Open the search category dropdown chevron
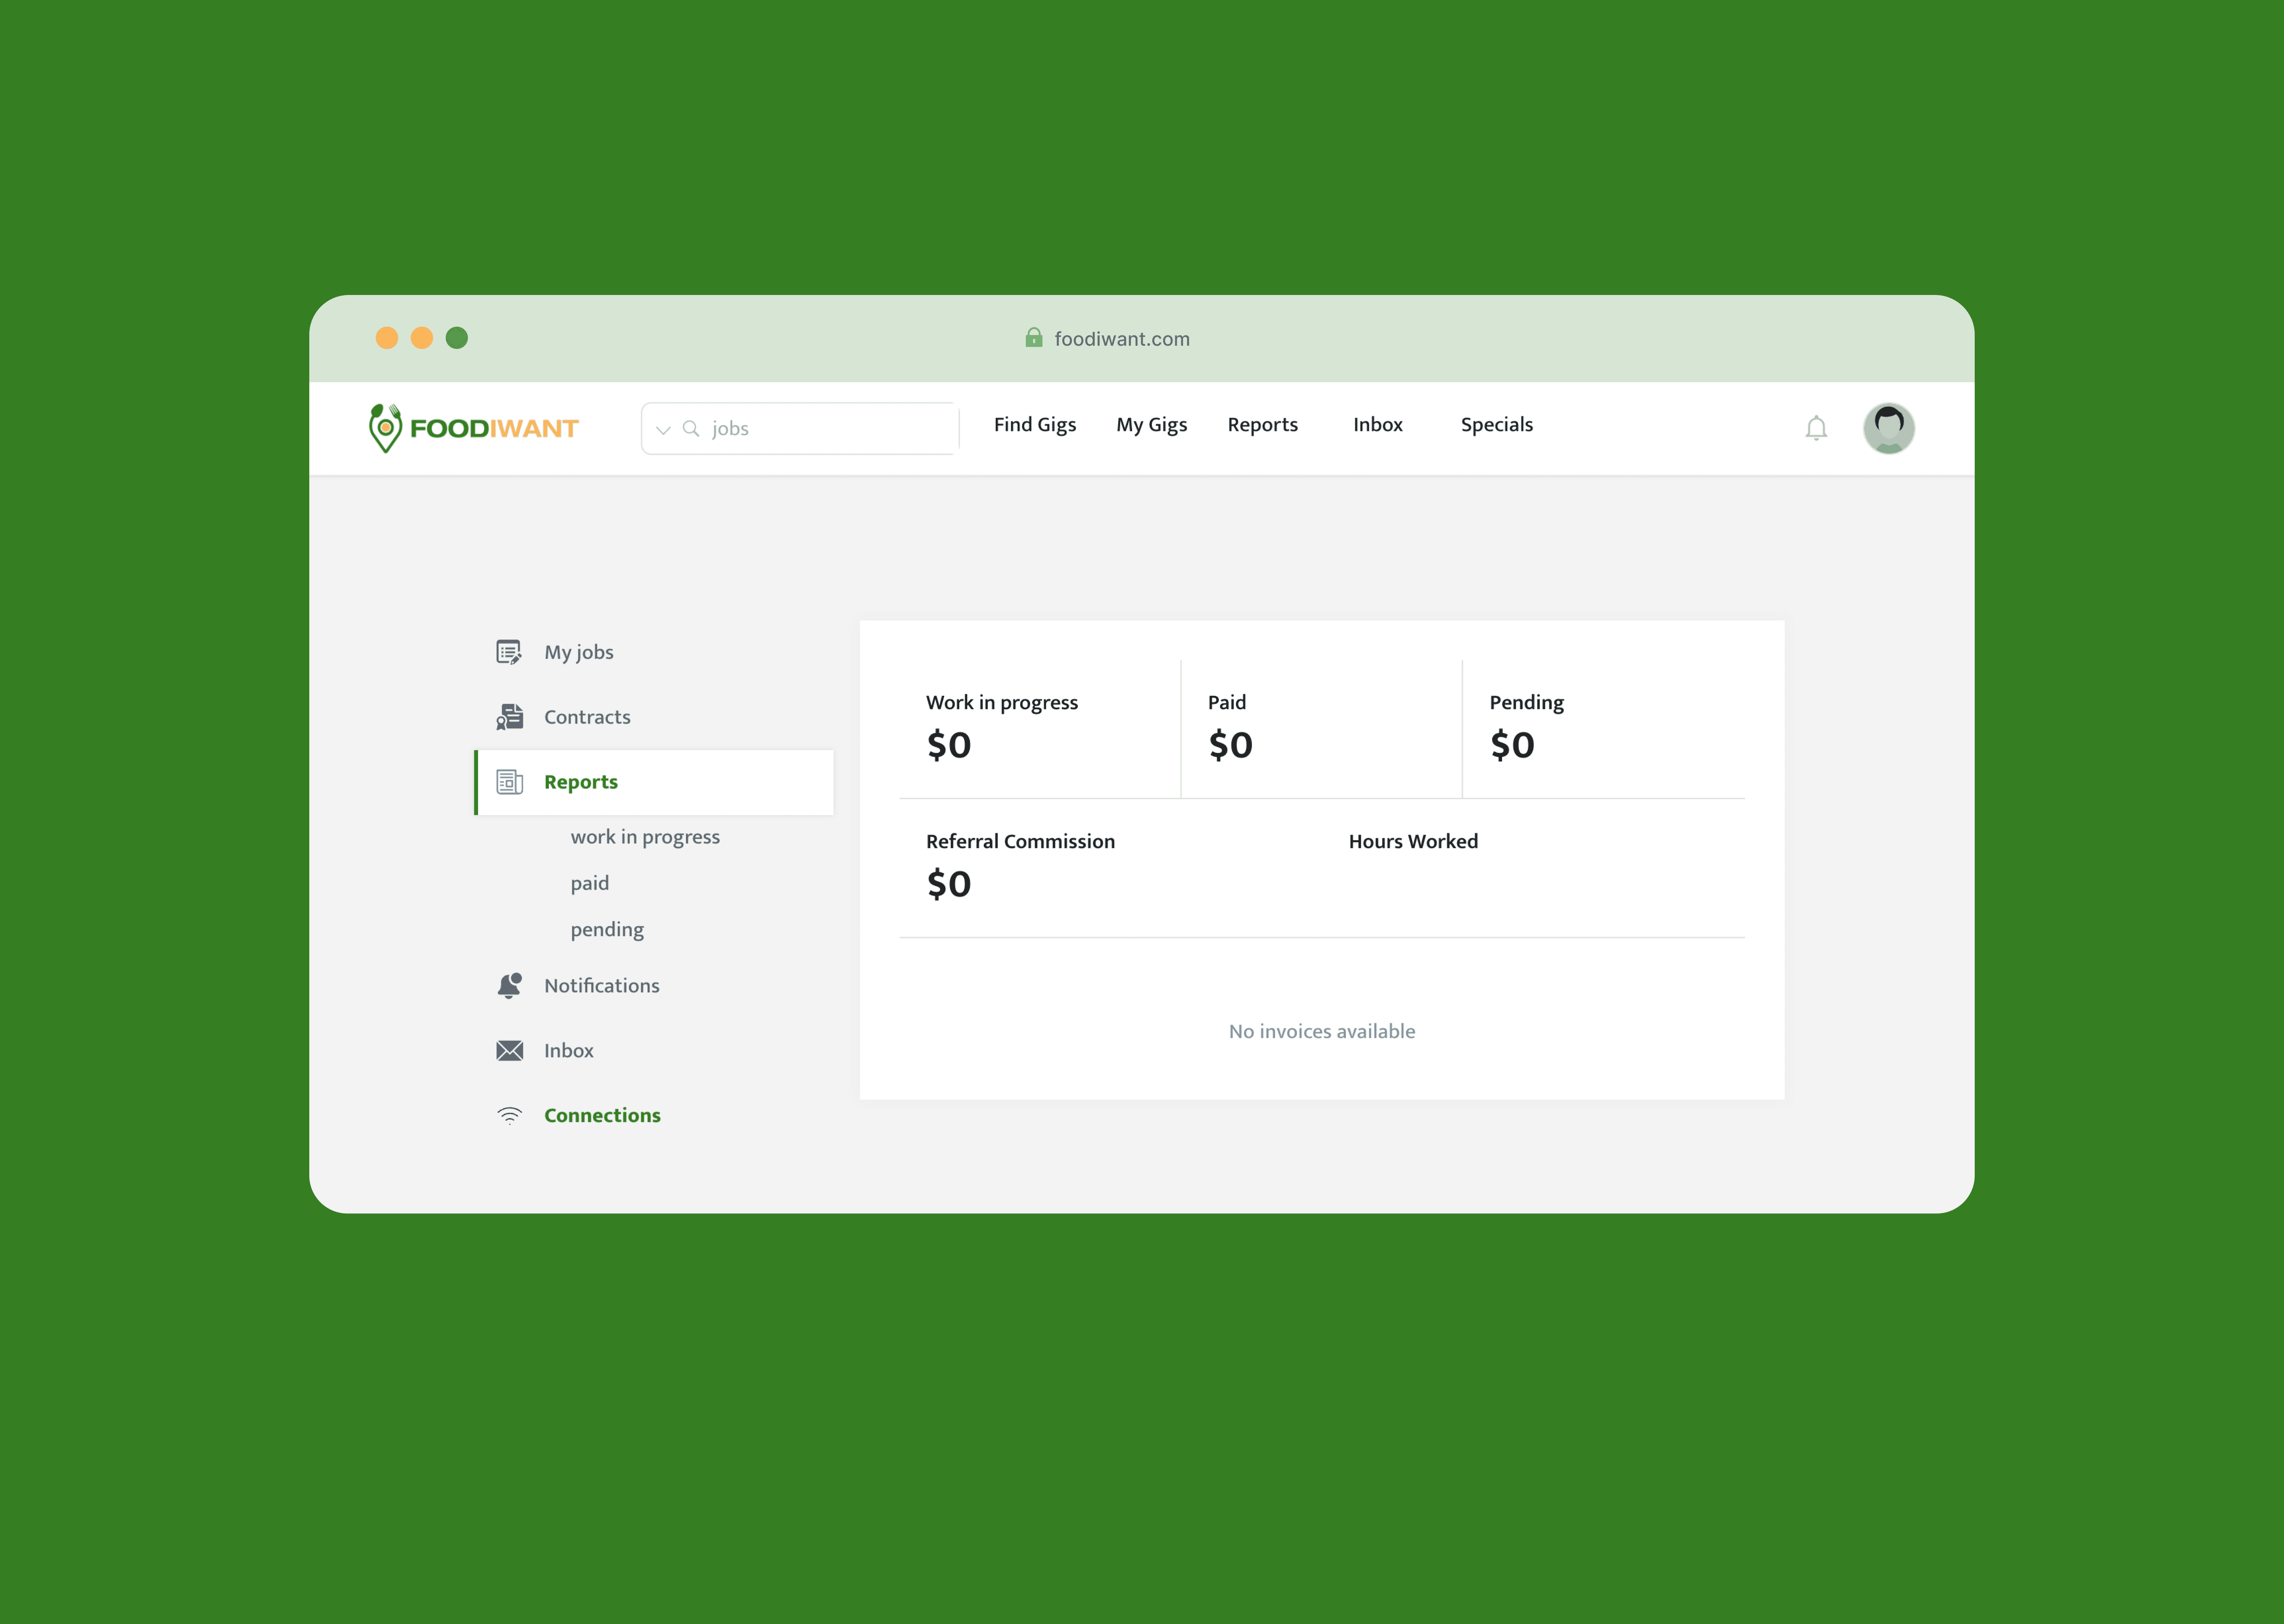 tap(663, 430)
